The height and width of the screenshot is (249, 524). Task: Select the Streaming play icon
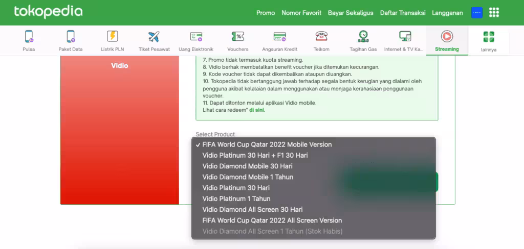coord(447,36)
